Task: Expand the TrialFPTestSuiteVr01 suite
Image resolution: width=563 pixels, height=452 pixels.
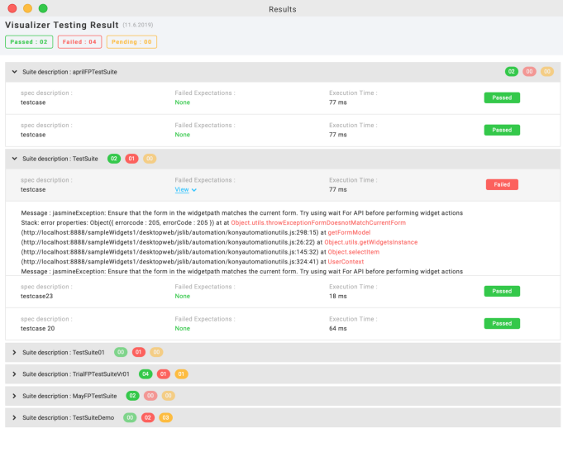Action: pyautogui.click(x=14, y=374)
